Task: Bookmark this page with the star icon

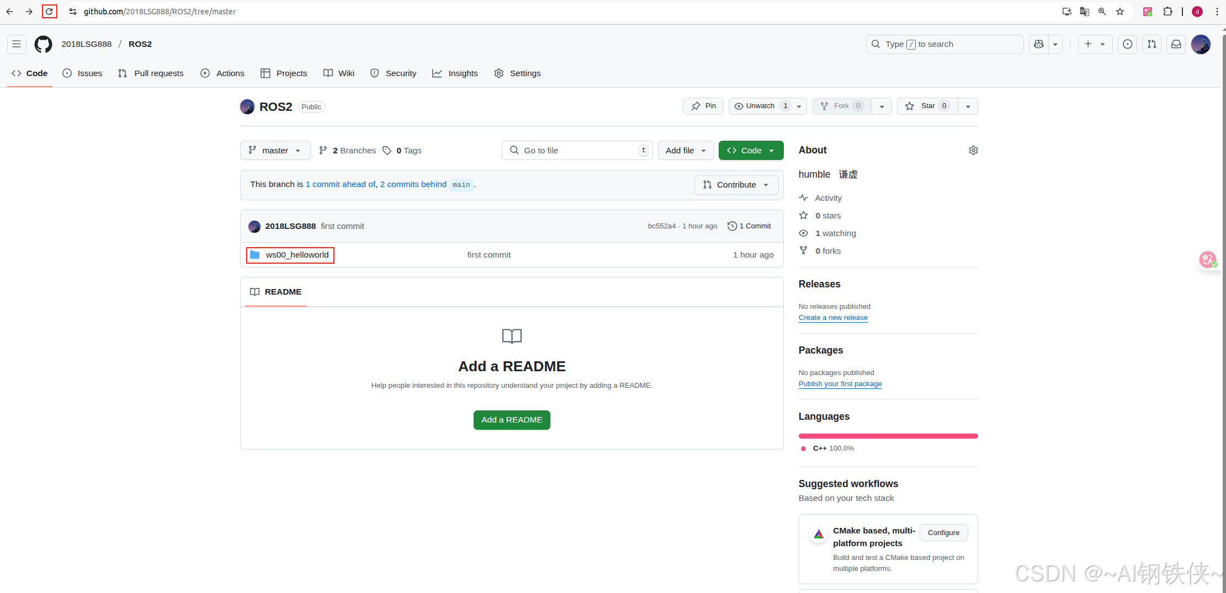Action: pos(1120,12)
